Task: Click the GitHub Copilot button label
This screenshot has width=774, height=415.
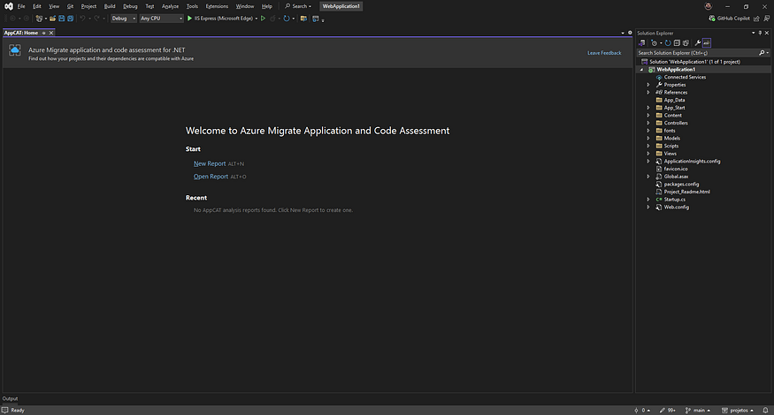Action: [733, 19]
